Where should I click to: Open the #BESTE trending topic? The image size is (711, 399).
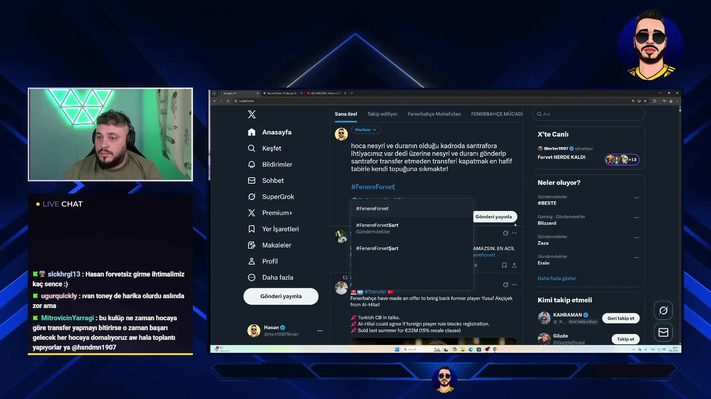coord(548,203)
